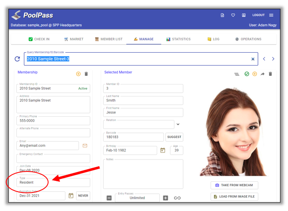Click the Age field
The height and width of the screenshot is (211, 288).
[x=177, y=150]
